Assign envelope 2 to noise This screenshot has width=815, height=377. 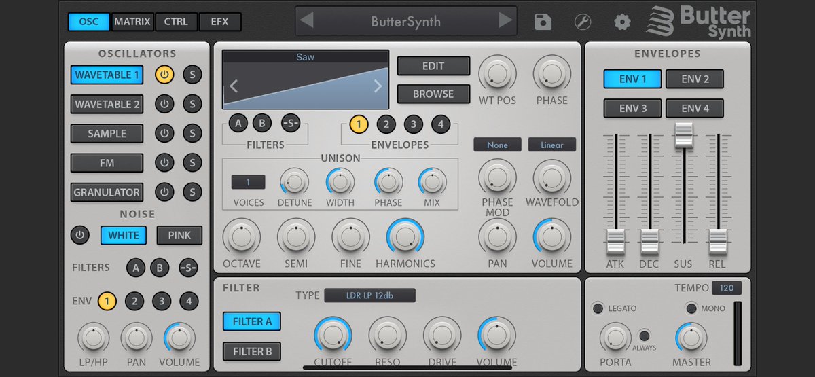click(134, 301)
